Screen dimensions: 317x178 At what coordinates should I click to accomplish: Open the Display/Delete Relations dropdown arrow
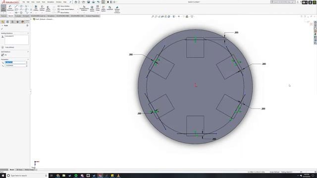coord(84,12)
